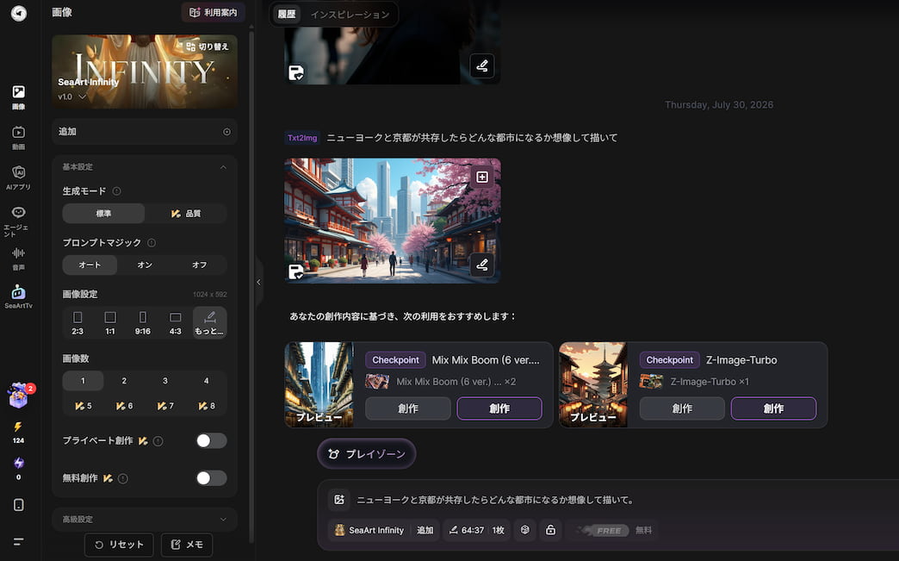Viewport: 899px width, 561px height.
Task: Set プロンプトマジック to オン
Action: (145, 265)
